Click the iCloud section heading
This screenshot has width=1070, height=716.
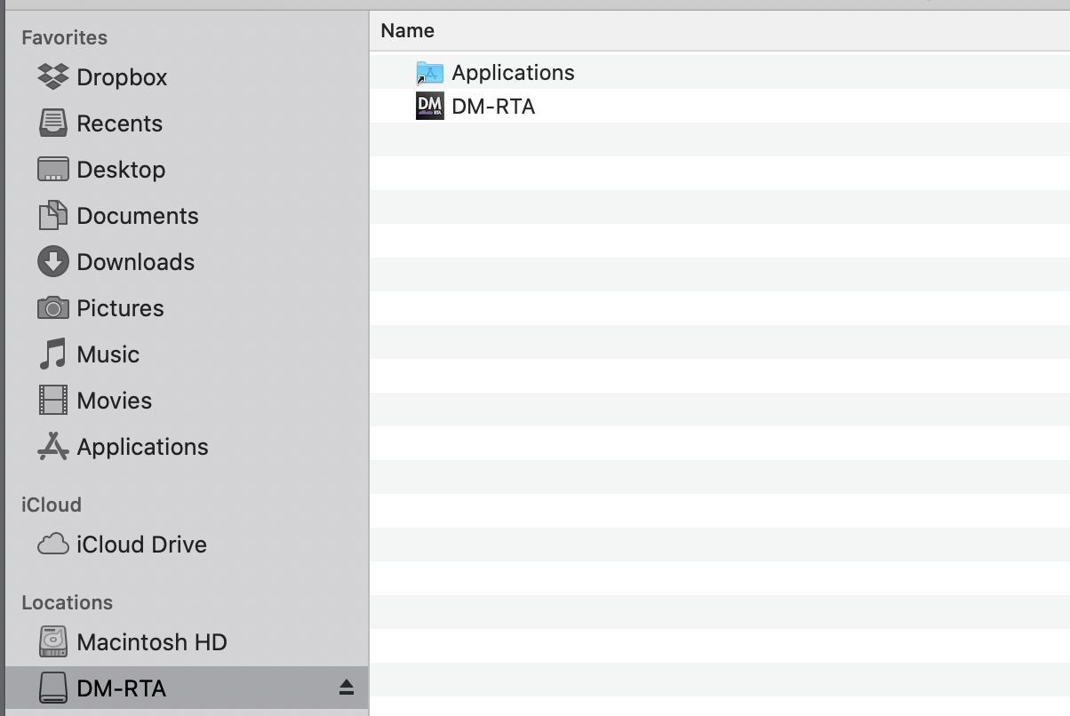[52, 505]
